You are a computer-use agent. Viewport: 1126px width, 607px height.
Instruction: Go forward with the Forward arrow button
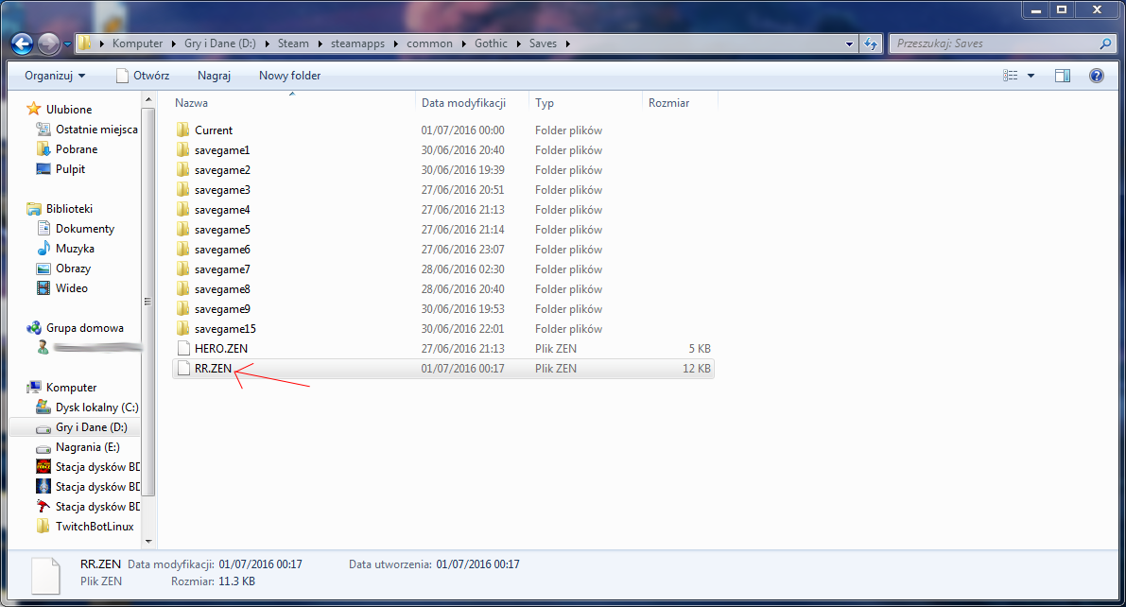pos(49,43)
